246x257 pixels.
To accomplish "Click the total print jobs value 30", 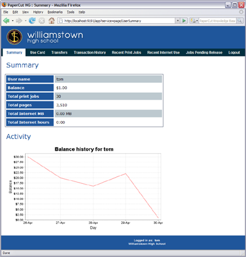I will coord(58,97).
